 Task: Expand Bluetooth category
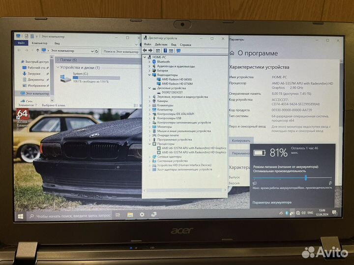[x=149, y=61]
